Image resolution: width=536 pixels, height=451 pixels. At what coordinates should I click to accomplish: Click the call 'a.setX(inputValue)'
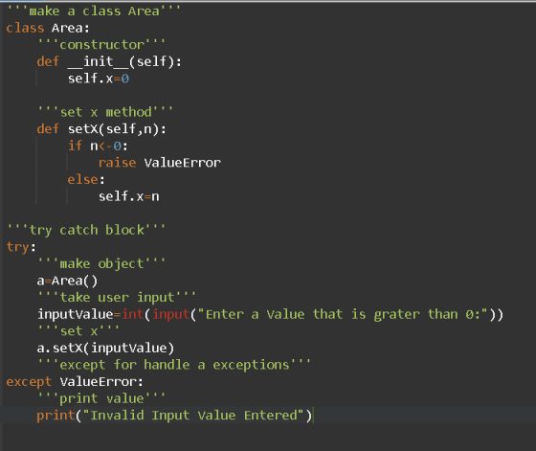click(x=105, y=349)
